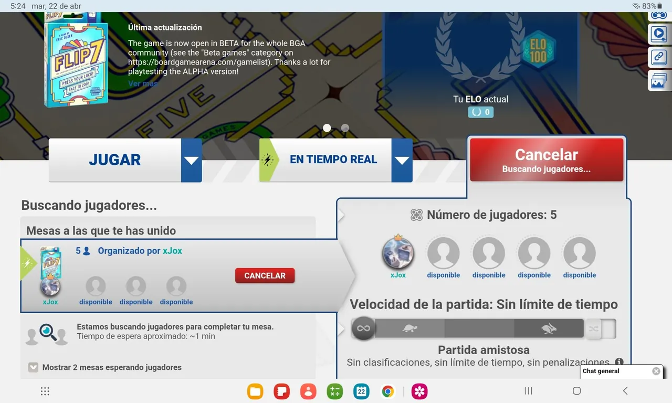Click Velocidad de la partida heading

coord(484,304)
